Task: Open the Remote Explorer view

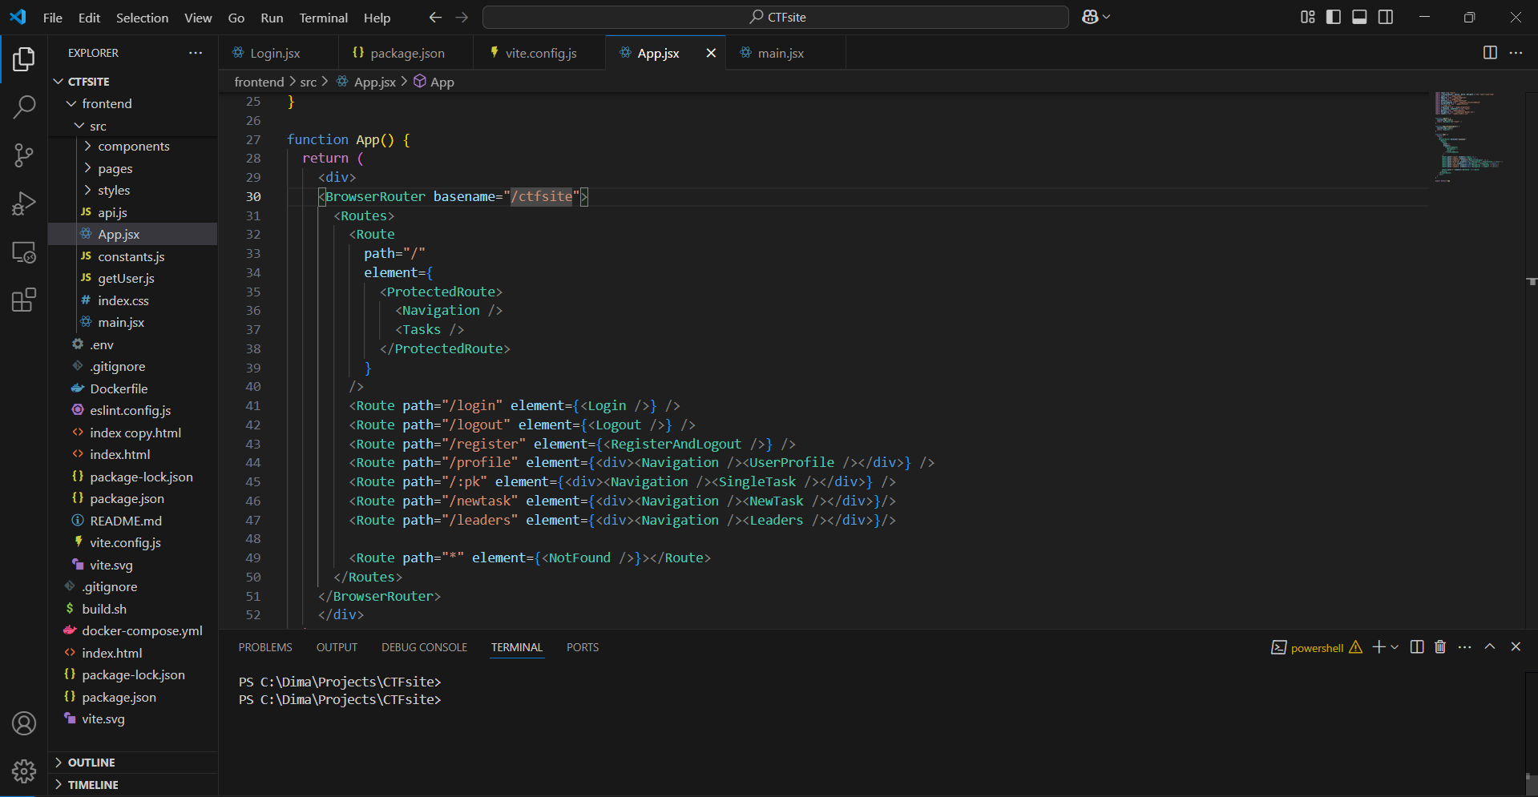Action: tap(24, 252)
